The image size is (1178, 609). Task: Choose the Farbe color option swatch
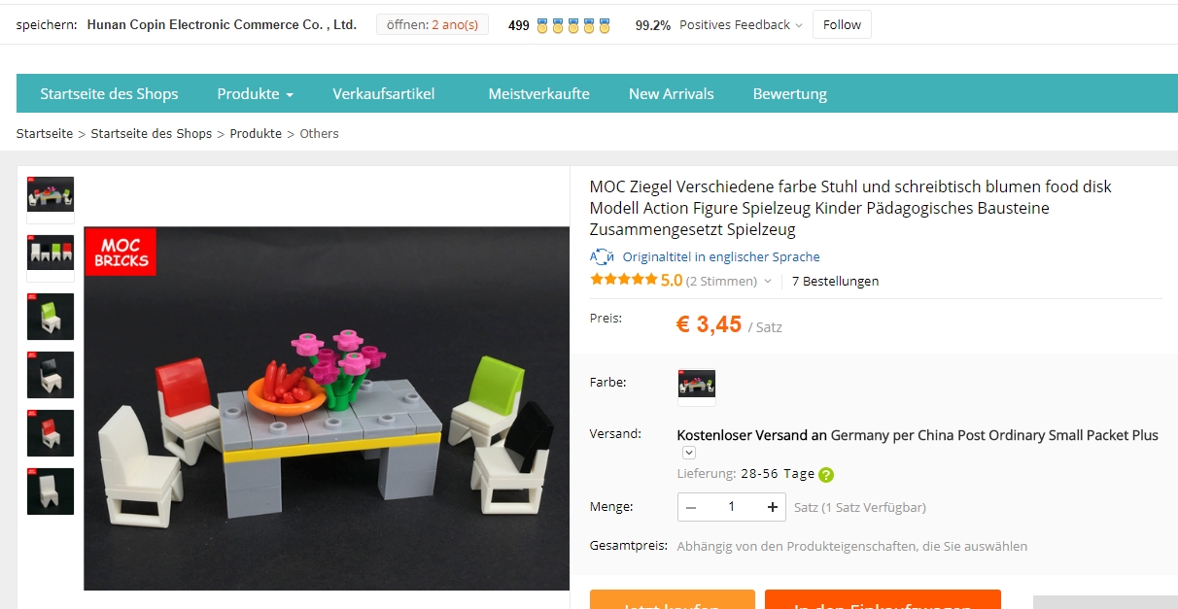click(697, 384)
